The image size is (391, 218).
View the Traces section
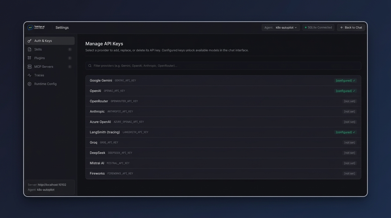tap(50, 75)
